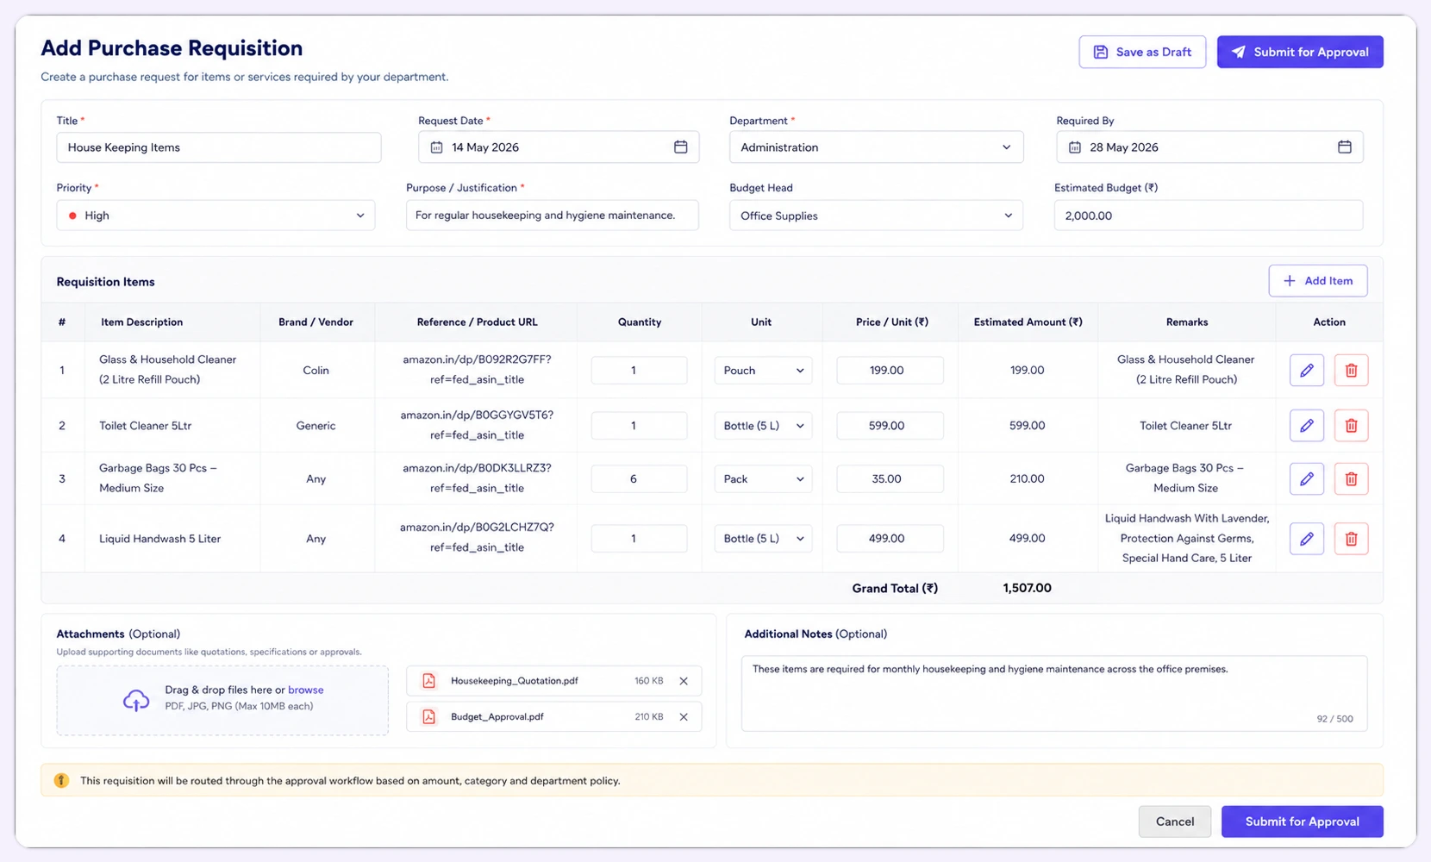Remove Budget_Approval.pdf attachment
The width and height of the screenshot is (1431, 862).
(684, 717)
